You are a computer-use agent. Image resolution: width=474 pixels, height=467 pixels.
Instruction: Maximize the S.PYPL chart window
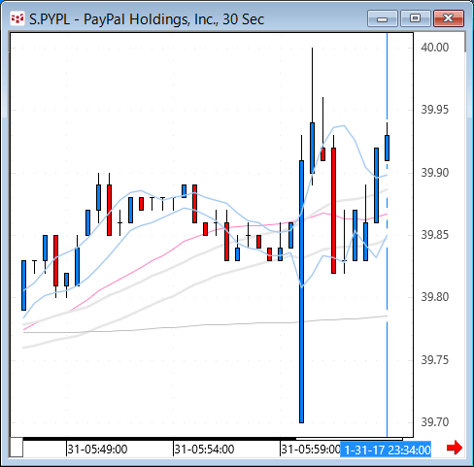(x=415, y=18)
